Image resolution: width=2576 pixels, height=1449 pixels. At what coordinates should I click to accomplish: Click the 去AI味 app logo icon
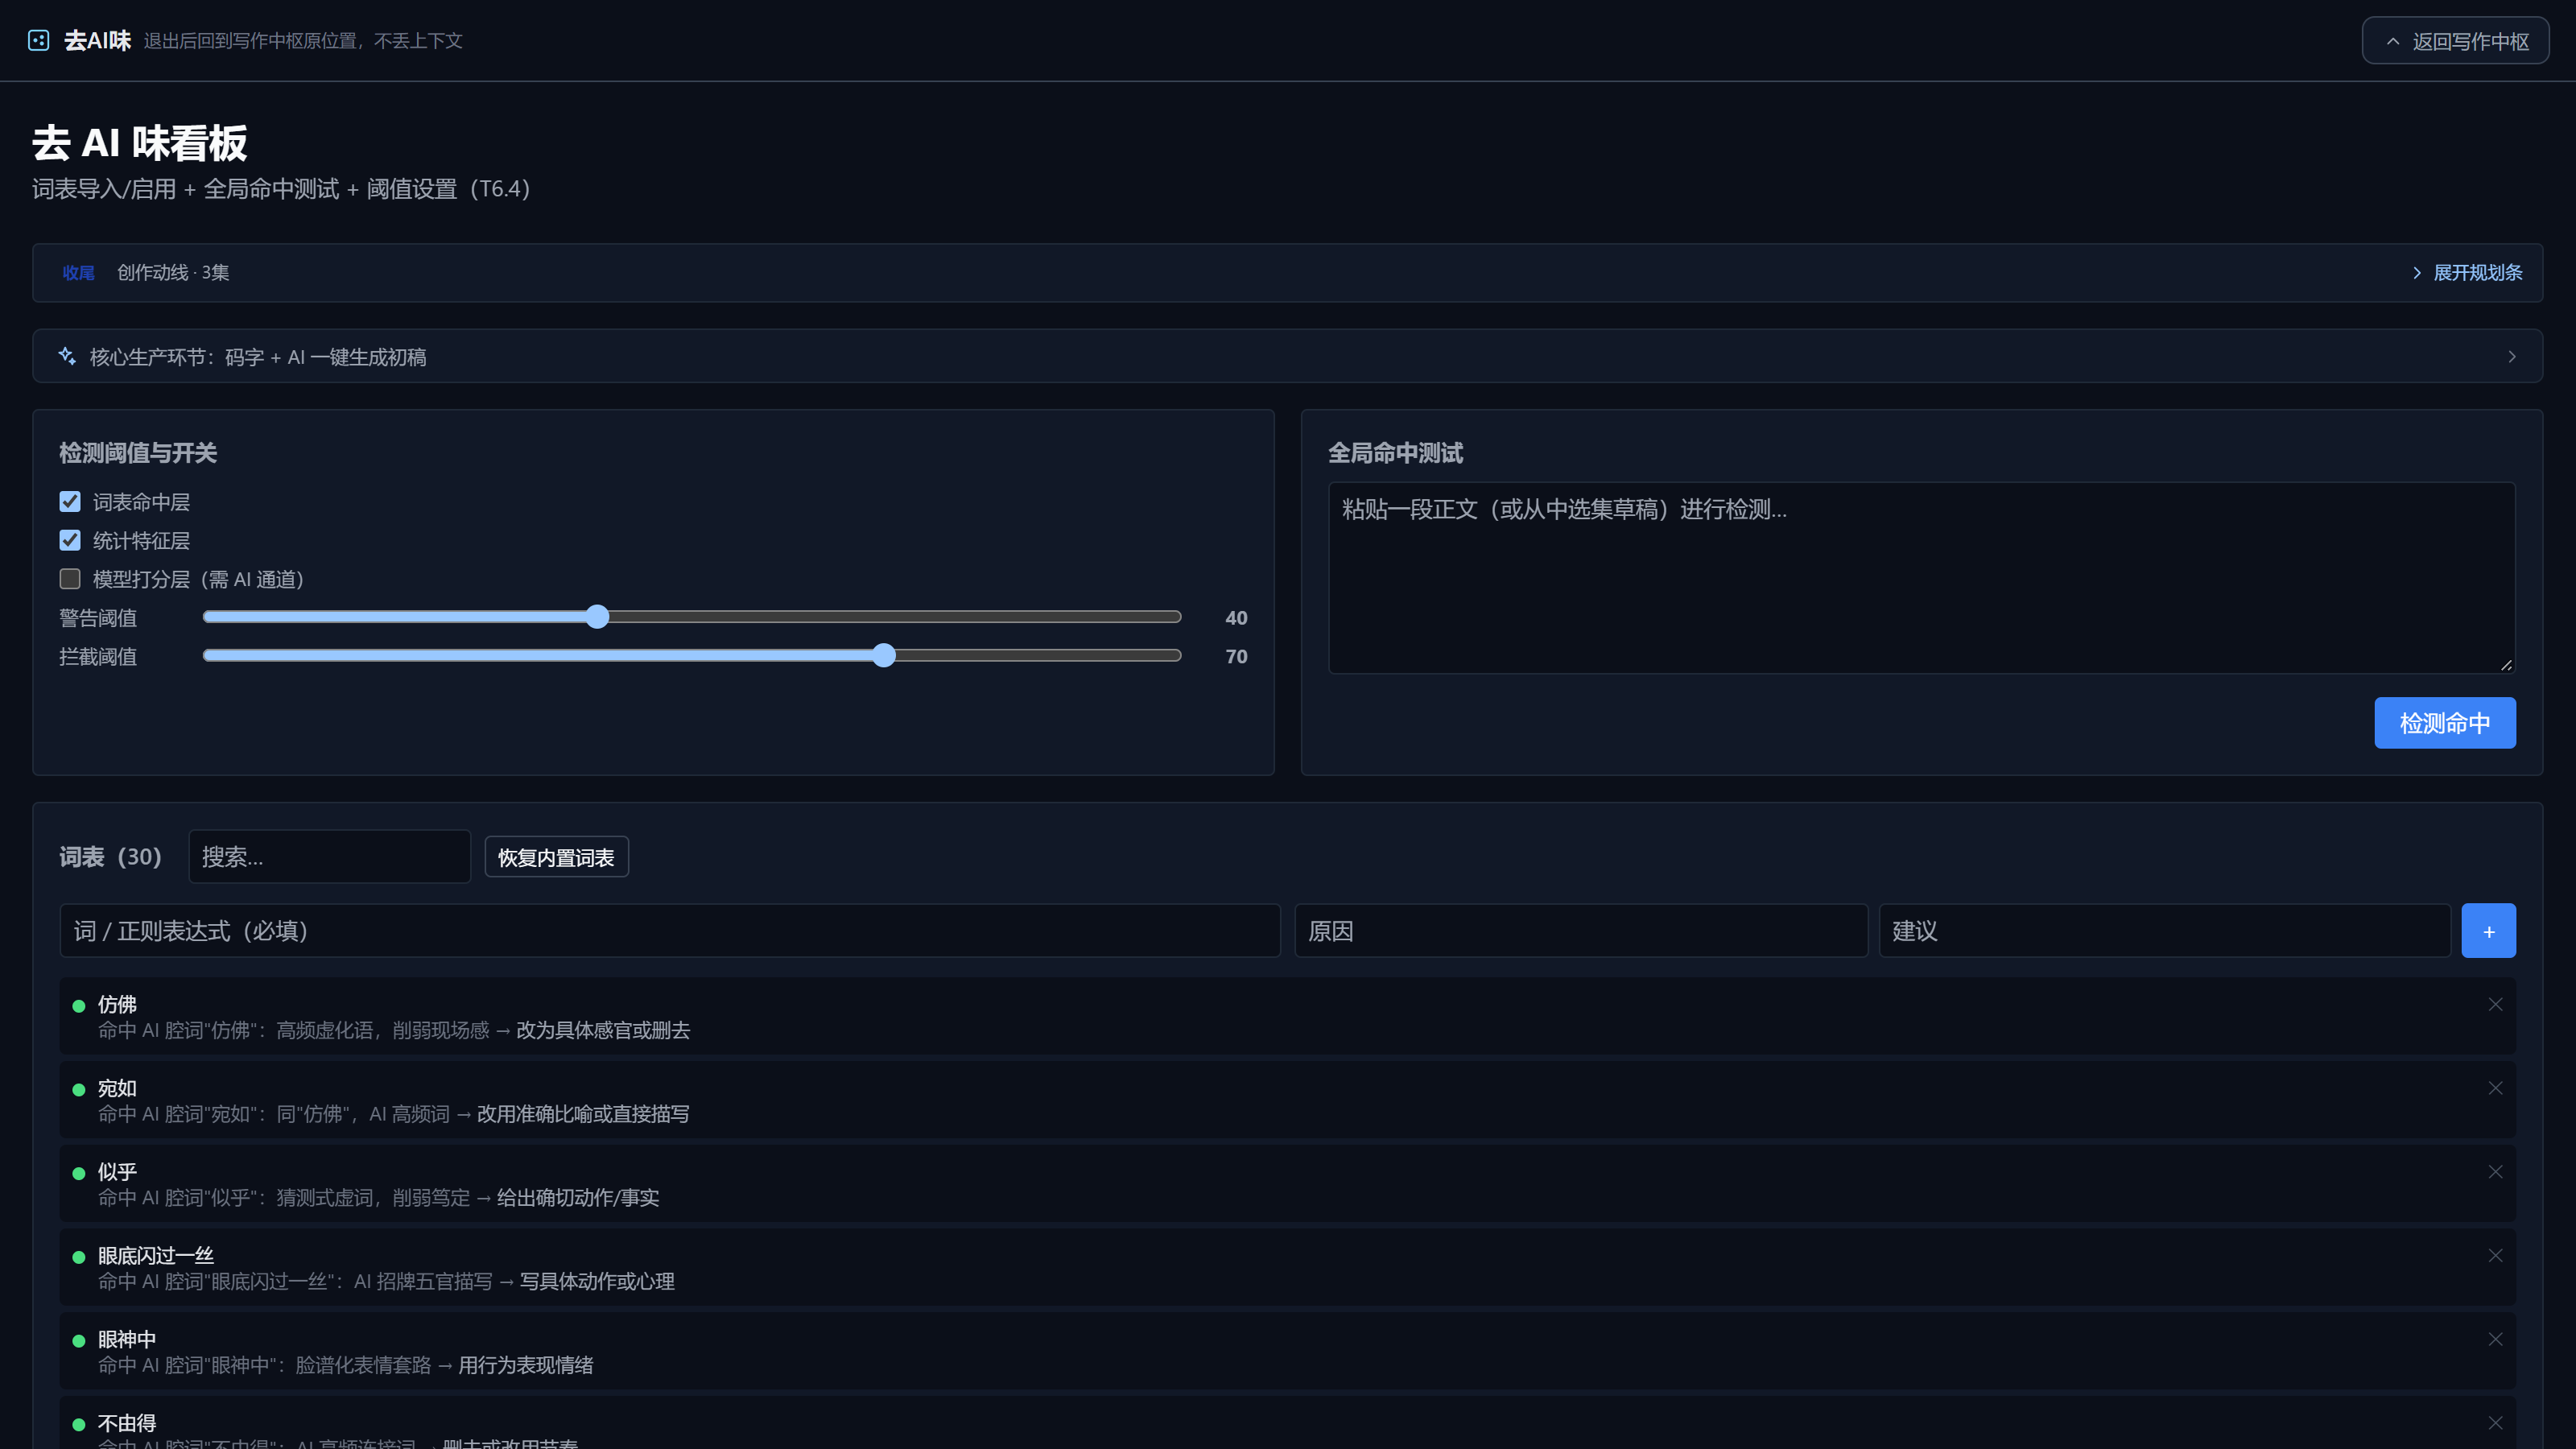point(39,40)
